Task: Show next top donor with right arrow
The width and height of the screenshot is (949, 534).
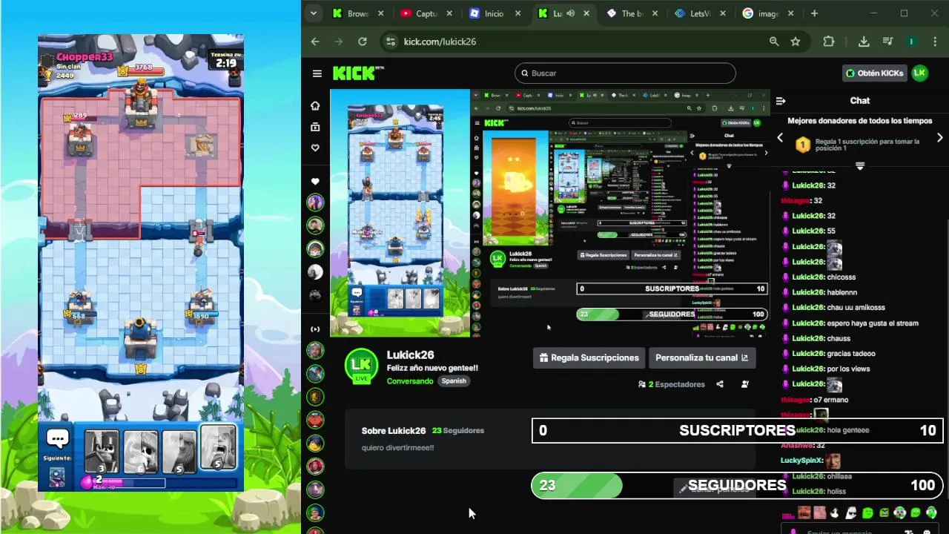Action: pyautogui.click(x=940, y=138)
